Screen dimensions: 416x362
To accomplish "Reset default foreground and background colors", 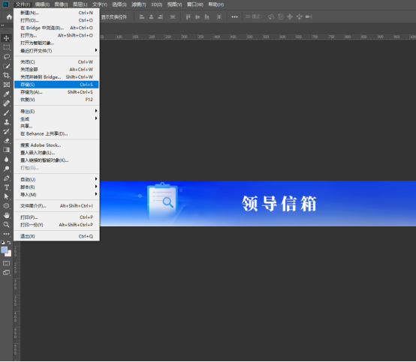I will (3, 242).
